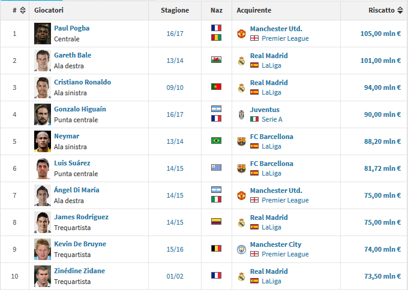Click Wales flag next to Gareth Bale
The image size is (408, 290).
(216, 61)
